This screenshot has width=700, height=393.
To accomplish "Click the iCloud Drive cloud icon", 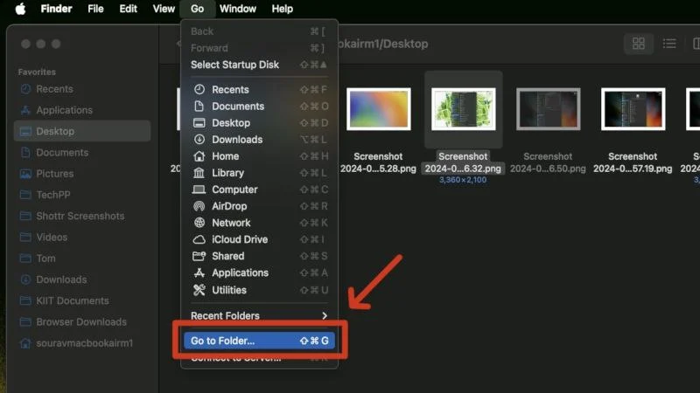I will click(x=199, y=239).
